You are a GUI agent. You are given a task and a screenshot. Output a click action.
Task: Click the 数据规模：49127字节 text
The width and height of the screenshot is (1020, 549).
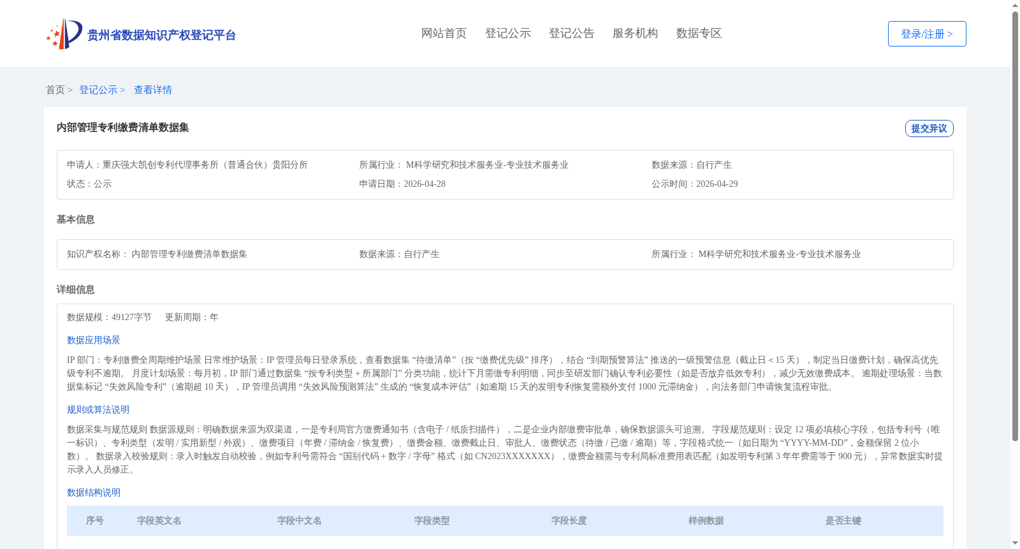click(109, 317)
